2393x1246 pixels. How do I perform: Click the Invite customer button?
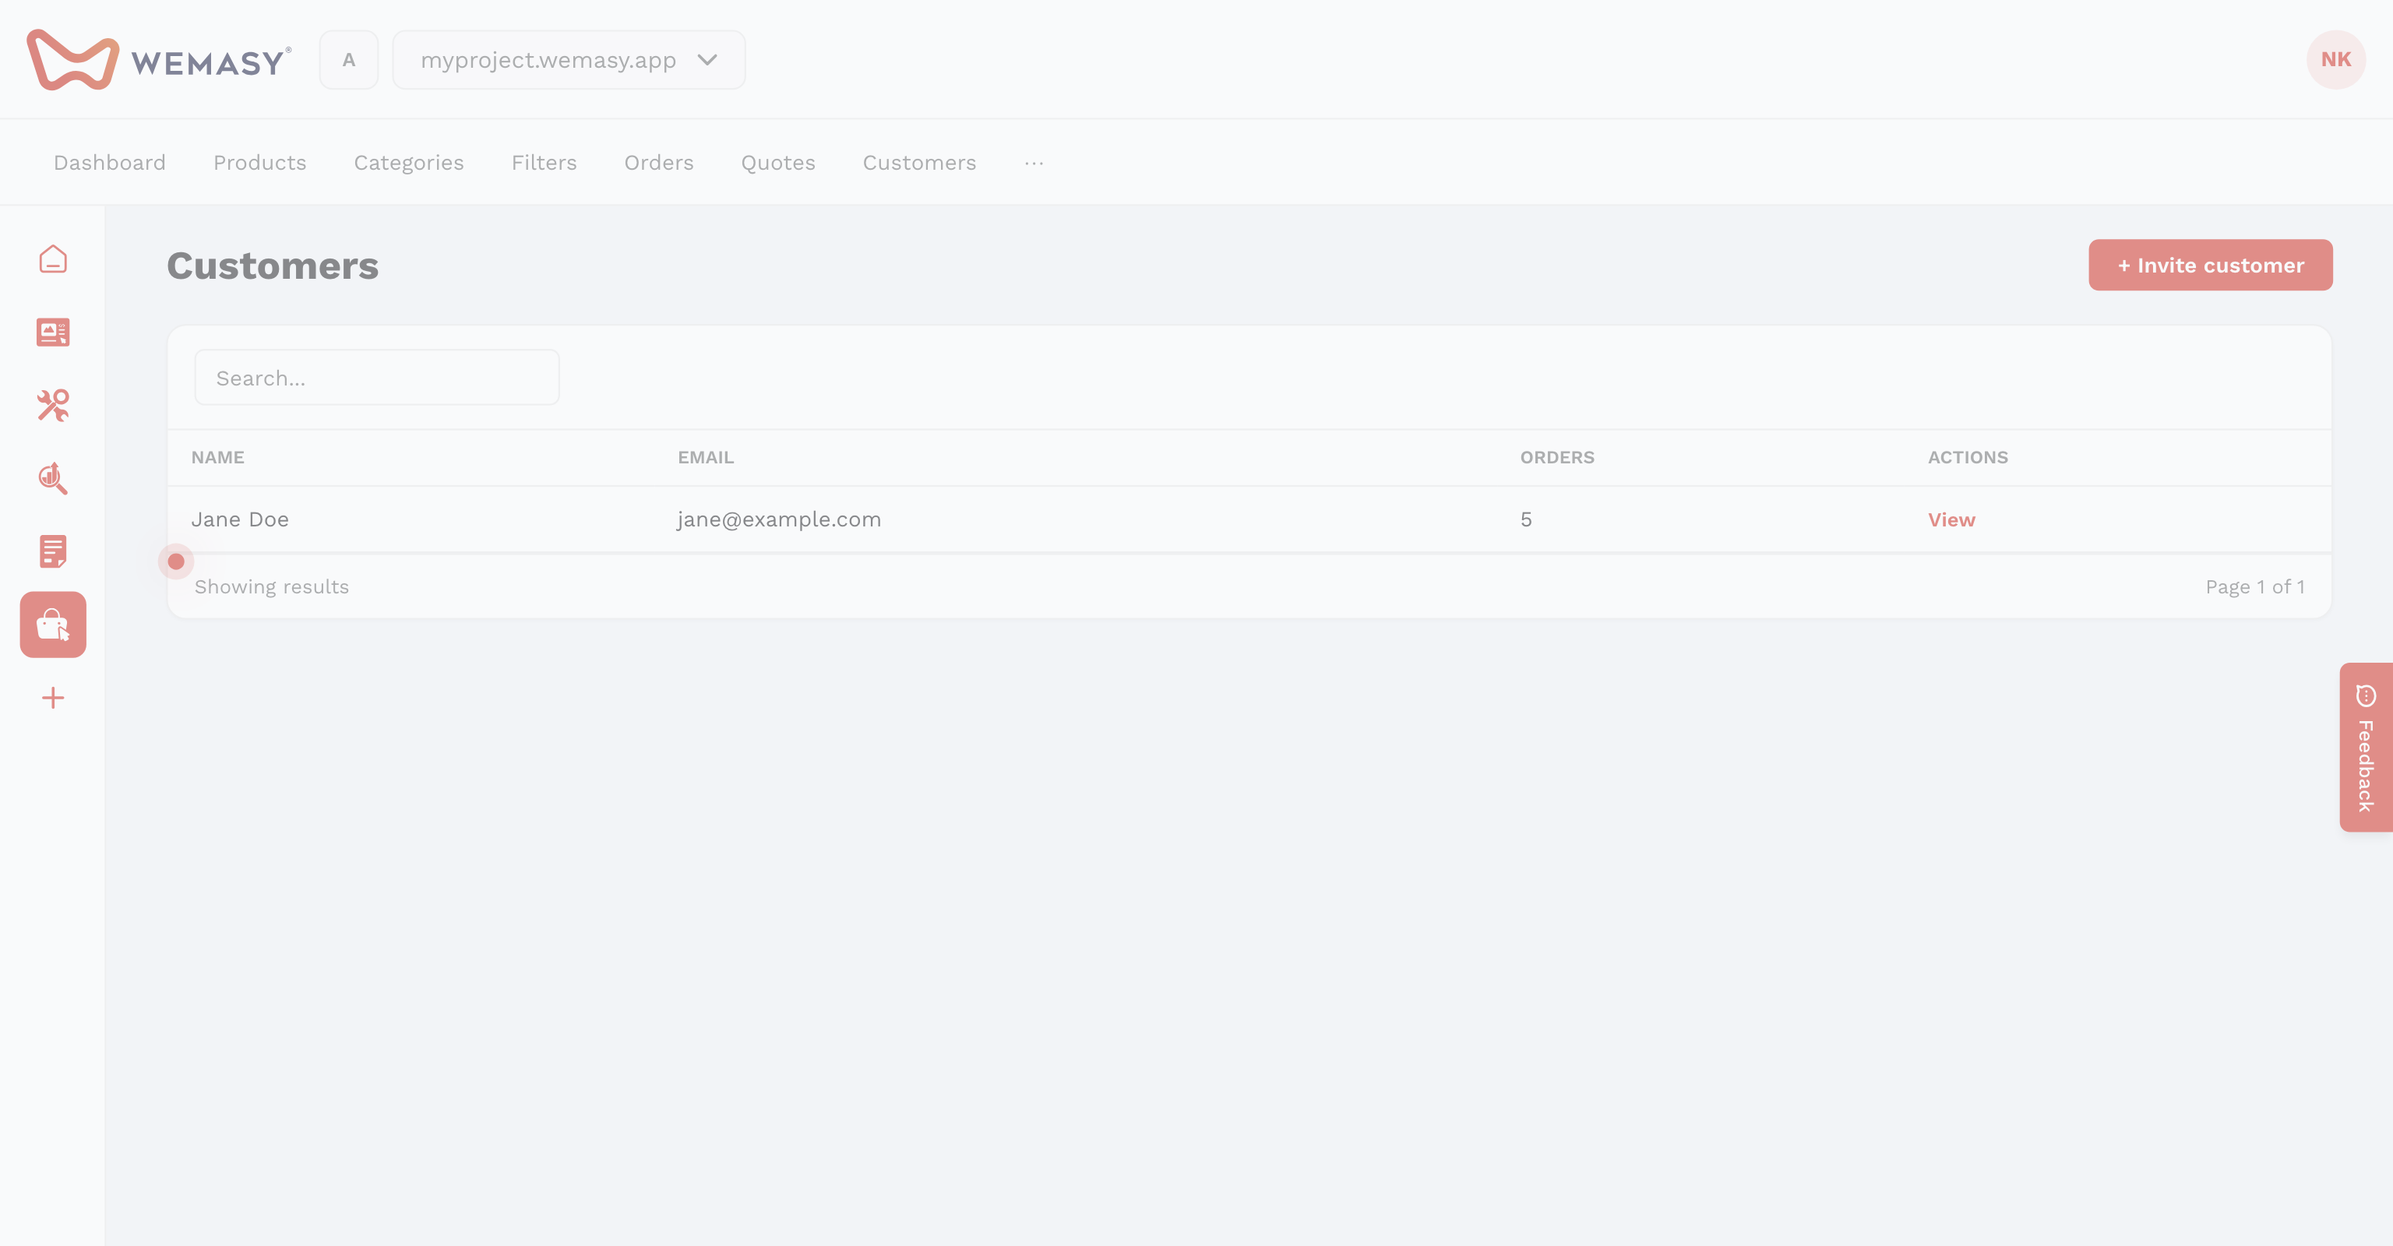coord(2211,266)
